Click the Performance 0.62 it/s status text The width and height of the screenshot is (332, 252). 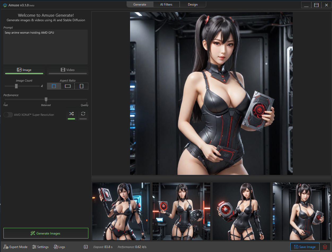pyautogui.click(x=132, y=247)
